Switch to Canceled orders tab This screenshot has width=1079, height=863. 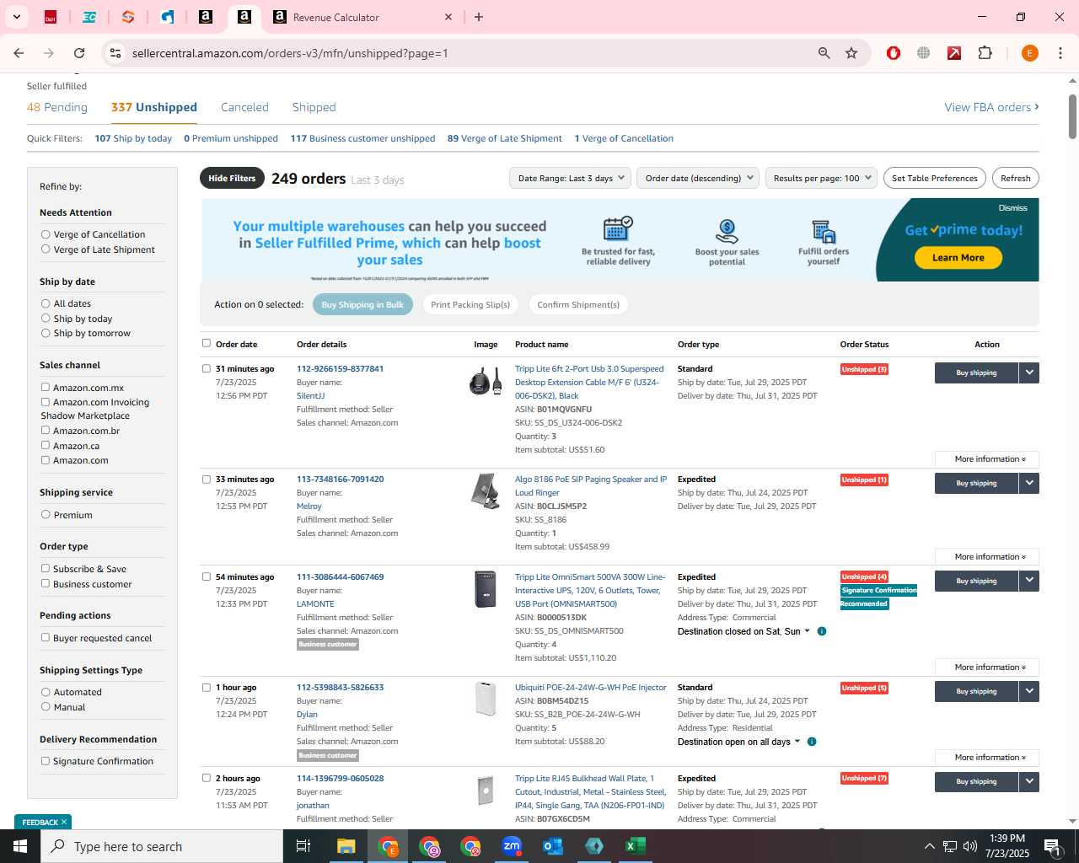click(x=244, y=107)
